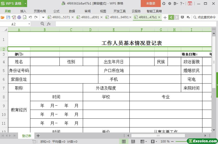This screenshot has width=218, height=144.
Task: Select row 4 header
Action: click(x=4, y=62)
